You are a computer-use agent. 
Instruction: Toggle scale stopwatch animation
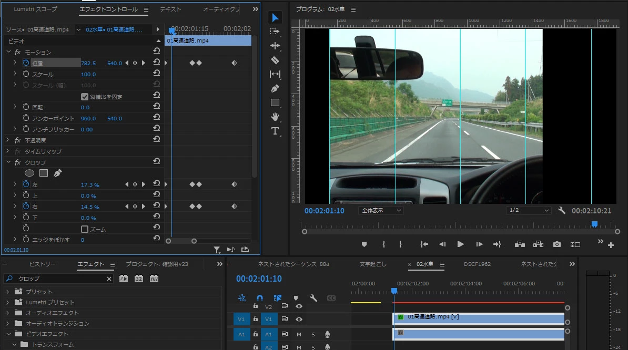coord(26,74)
